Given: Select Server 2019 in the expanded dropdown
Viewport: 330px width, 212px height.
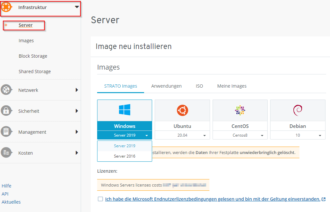Looking at the screenshot, I should coord(124,146).
